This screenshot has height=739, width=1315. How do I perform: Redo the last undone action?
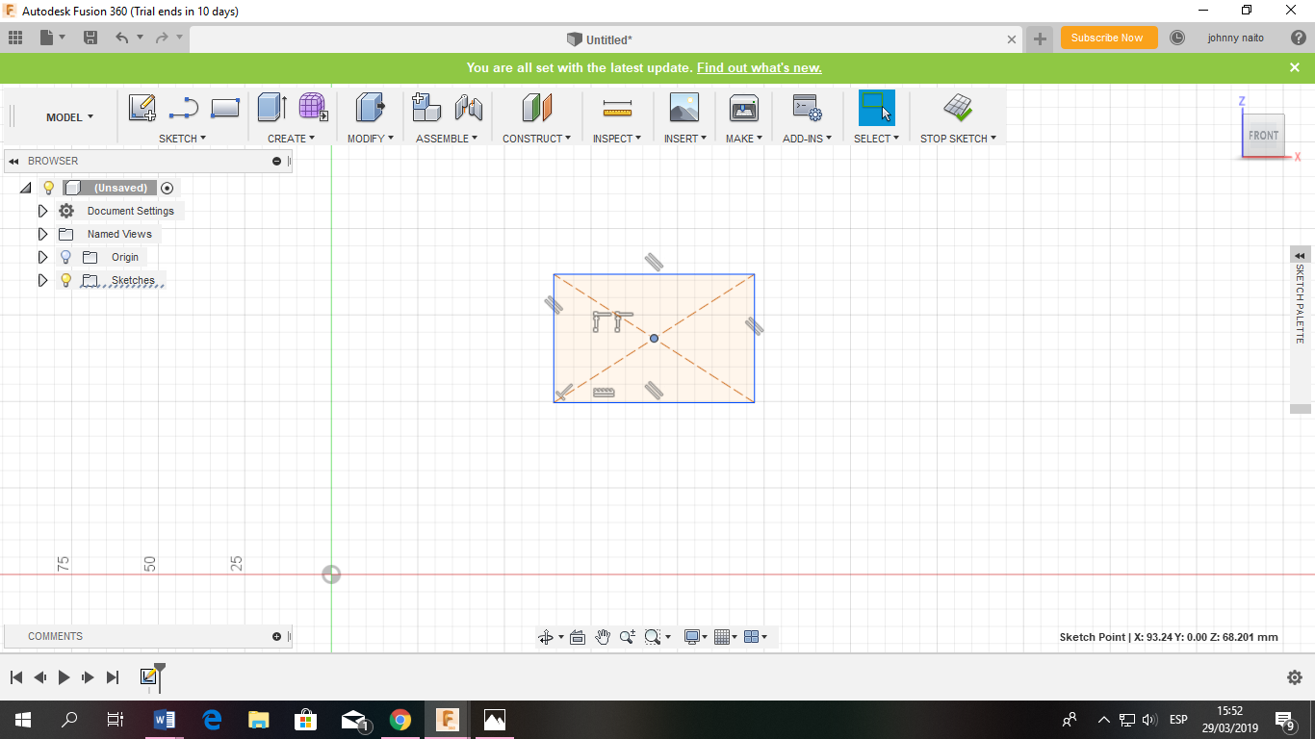[162, 38]
